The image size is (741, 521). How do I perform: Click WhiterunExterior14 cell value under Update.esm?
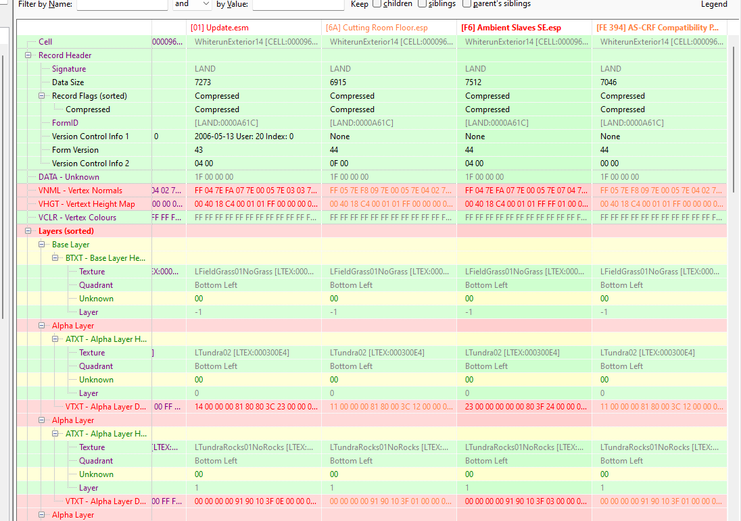tap(256, 42)
